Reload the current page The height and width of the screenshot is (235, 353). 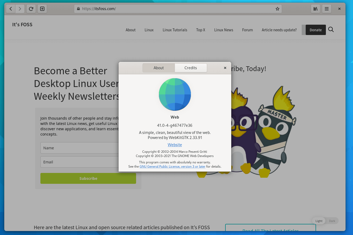(x=31, y=8)
